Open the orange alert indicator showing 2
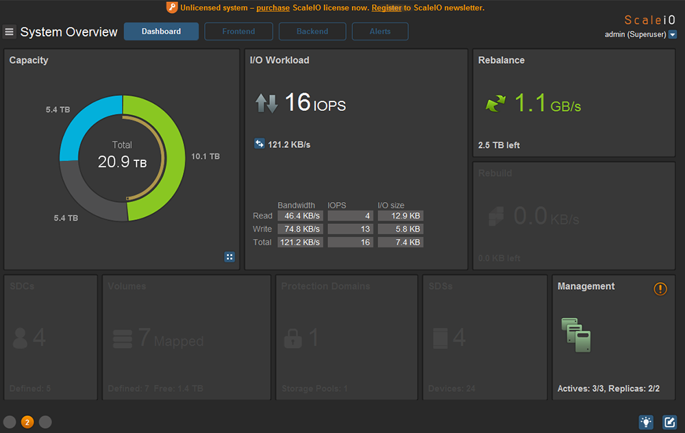685x433 pixels. click(27, 422)
